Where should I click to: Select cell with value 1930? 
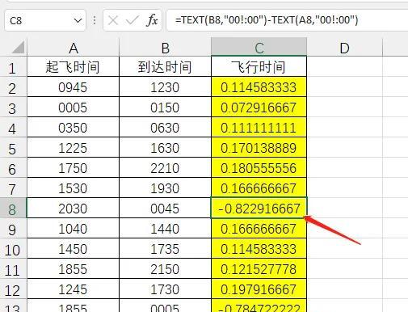[165, 188]
